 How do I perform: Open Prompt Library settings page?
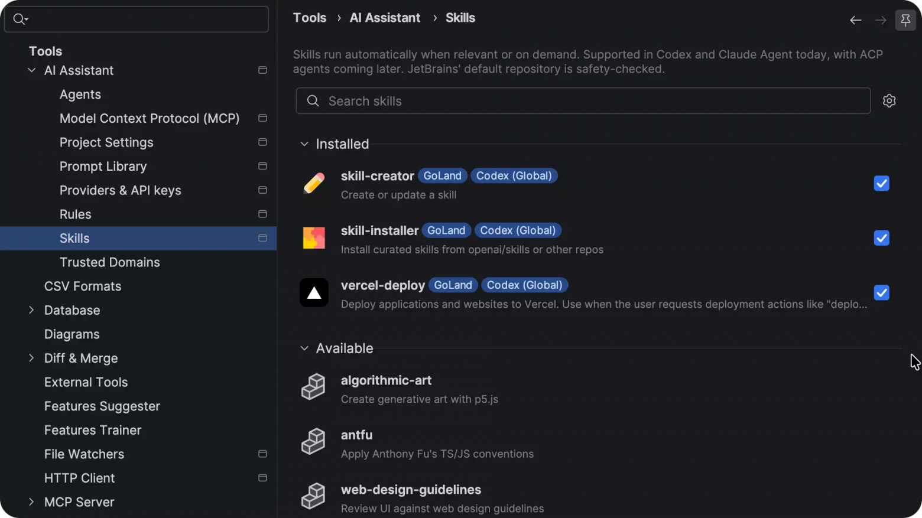[x=103, y=167]
